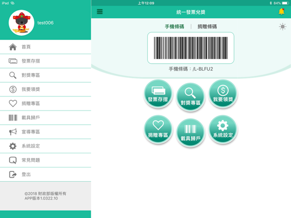The height and width of the screenshot is (218, 291).
Task: Click the logout arrow icon
Action: tap(13, 174)
